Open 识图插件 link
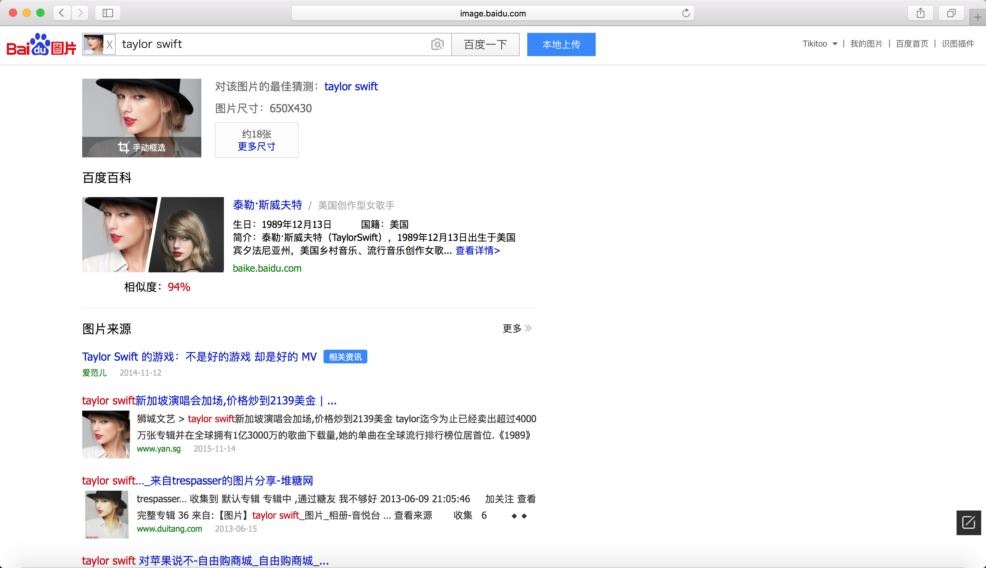 tap(958, 44)
